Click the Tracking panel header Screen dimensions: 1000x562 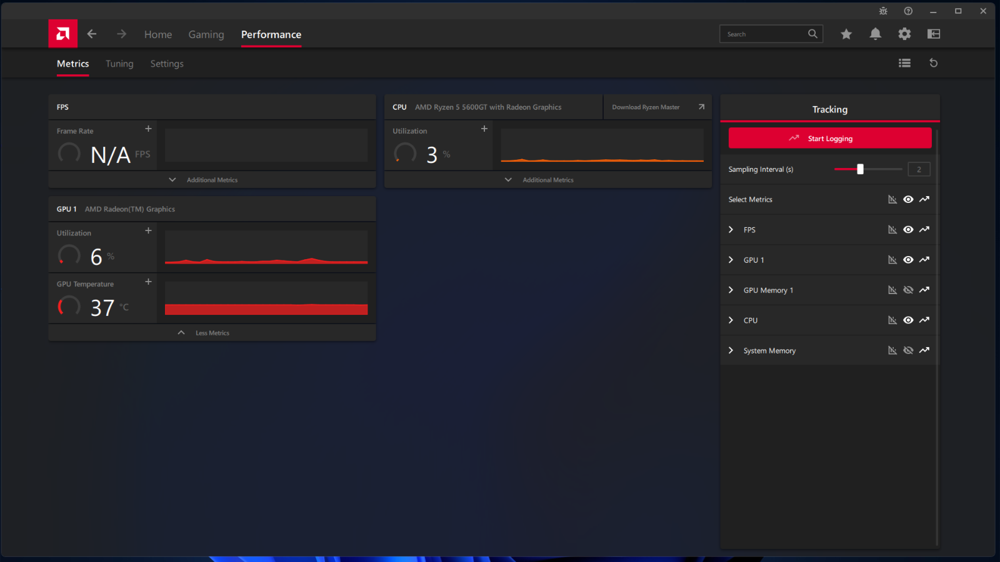click(830, 109)
